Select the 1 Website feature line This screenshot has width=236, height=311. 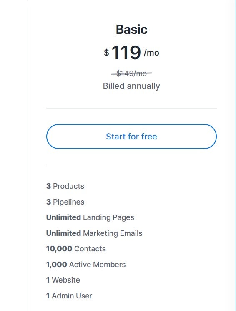pos(63,280)
